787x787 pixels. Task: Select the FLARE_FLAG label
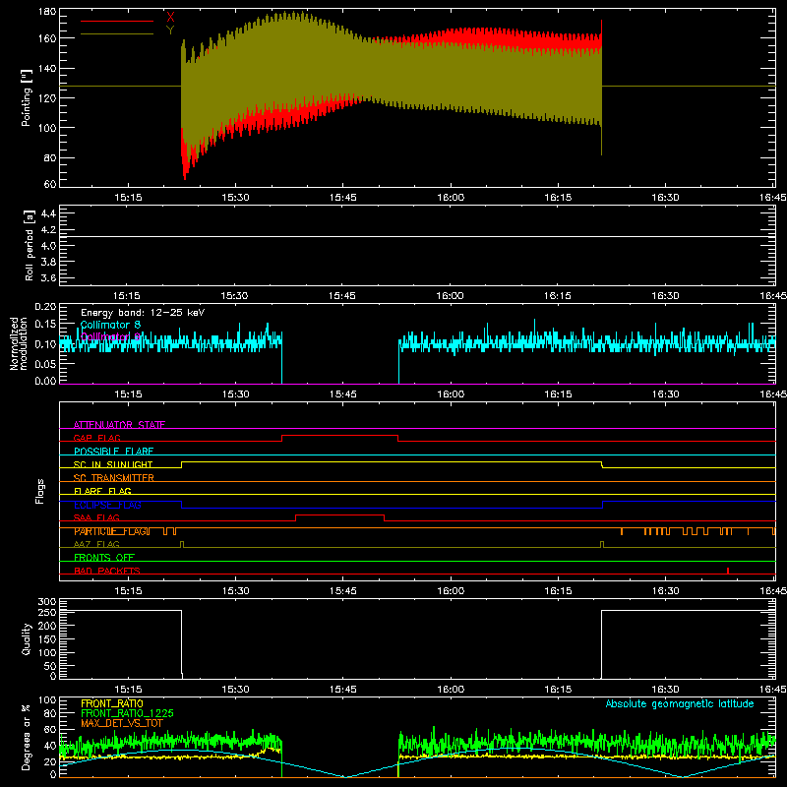(x=102, y=491)
